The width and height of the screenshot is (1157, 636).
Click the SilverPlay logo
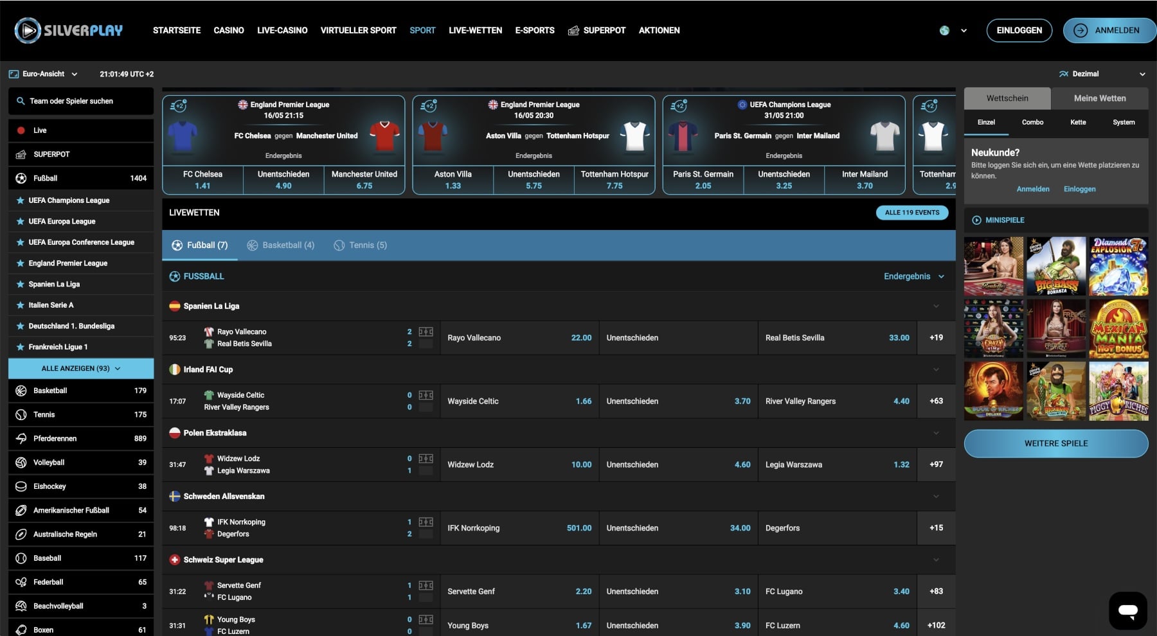point(69,30)
